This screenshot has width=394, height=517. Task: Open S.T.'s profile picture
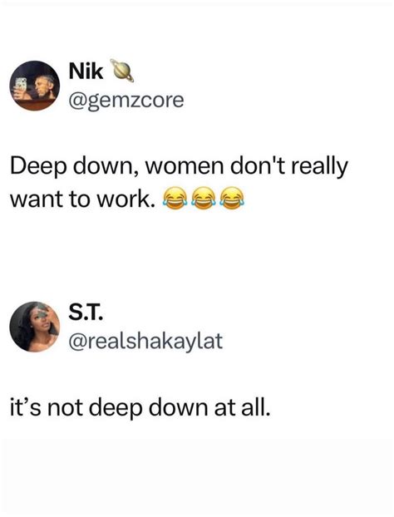coord(35,327)
